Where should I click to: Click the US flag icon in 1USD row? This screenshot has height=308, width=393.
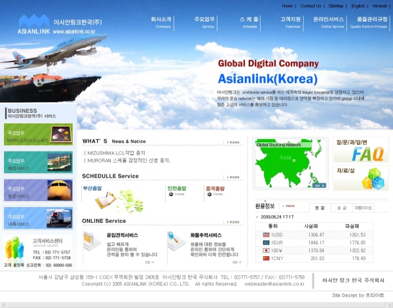point(266,235)
